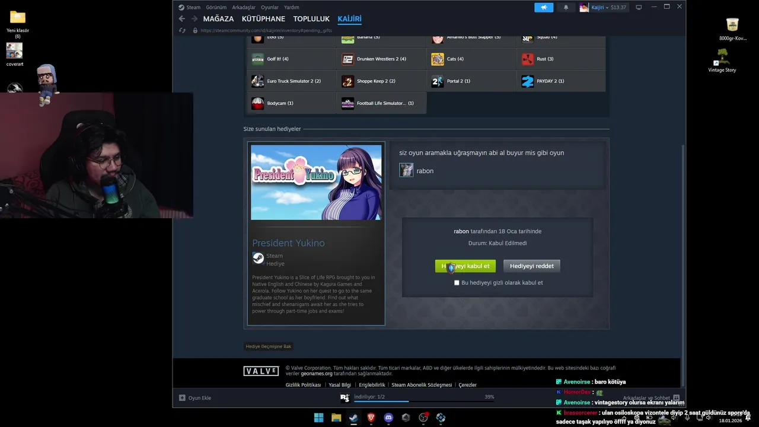The width and height of the screenshot is (759, 427).
Task: Open Discord from taskbar
Action: (388, 418)
